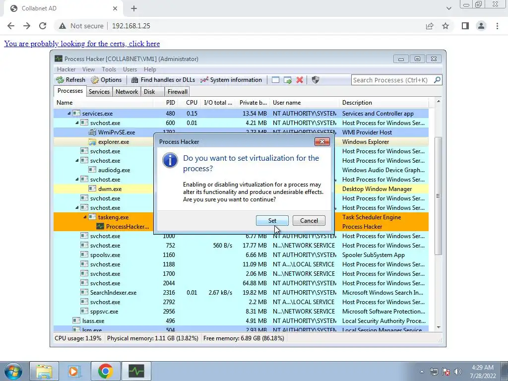Collapse the services.exe tree node
508x381 pixels.
click(69, 114)
